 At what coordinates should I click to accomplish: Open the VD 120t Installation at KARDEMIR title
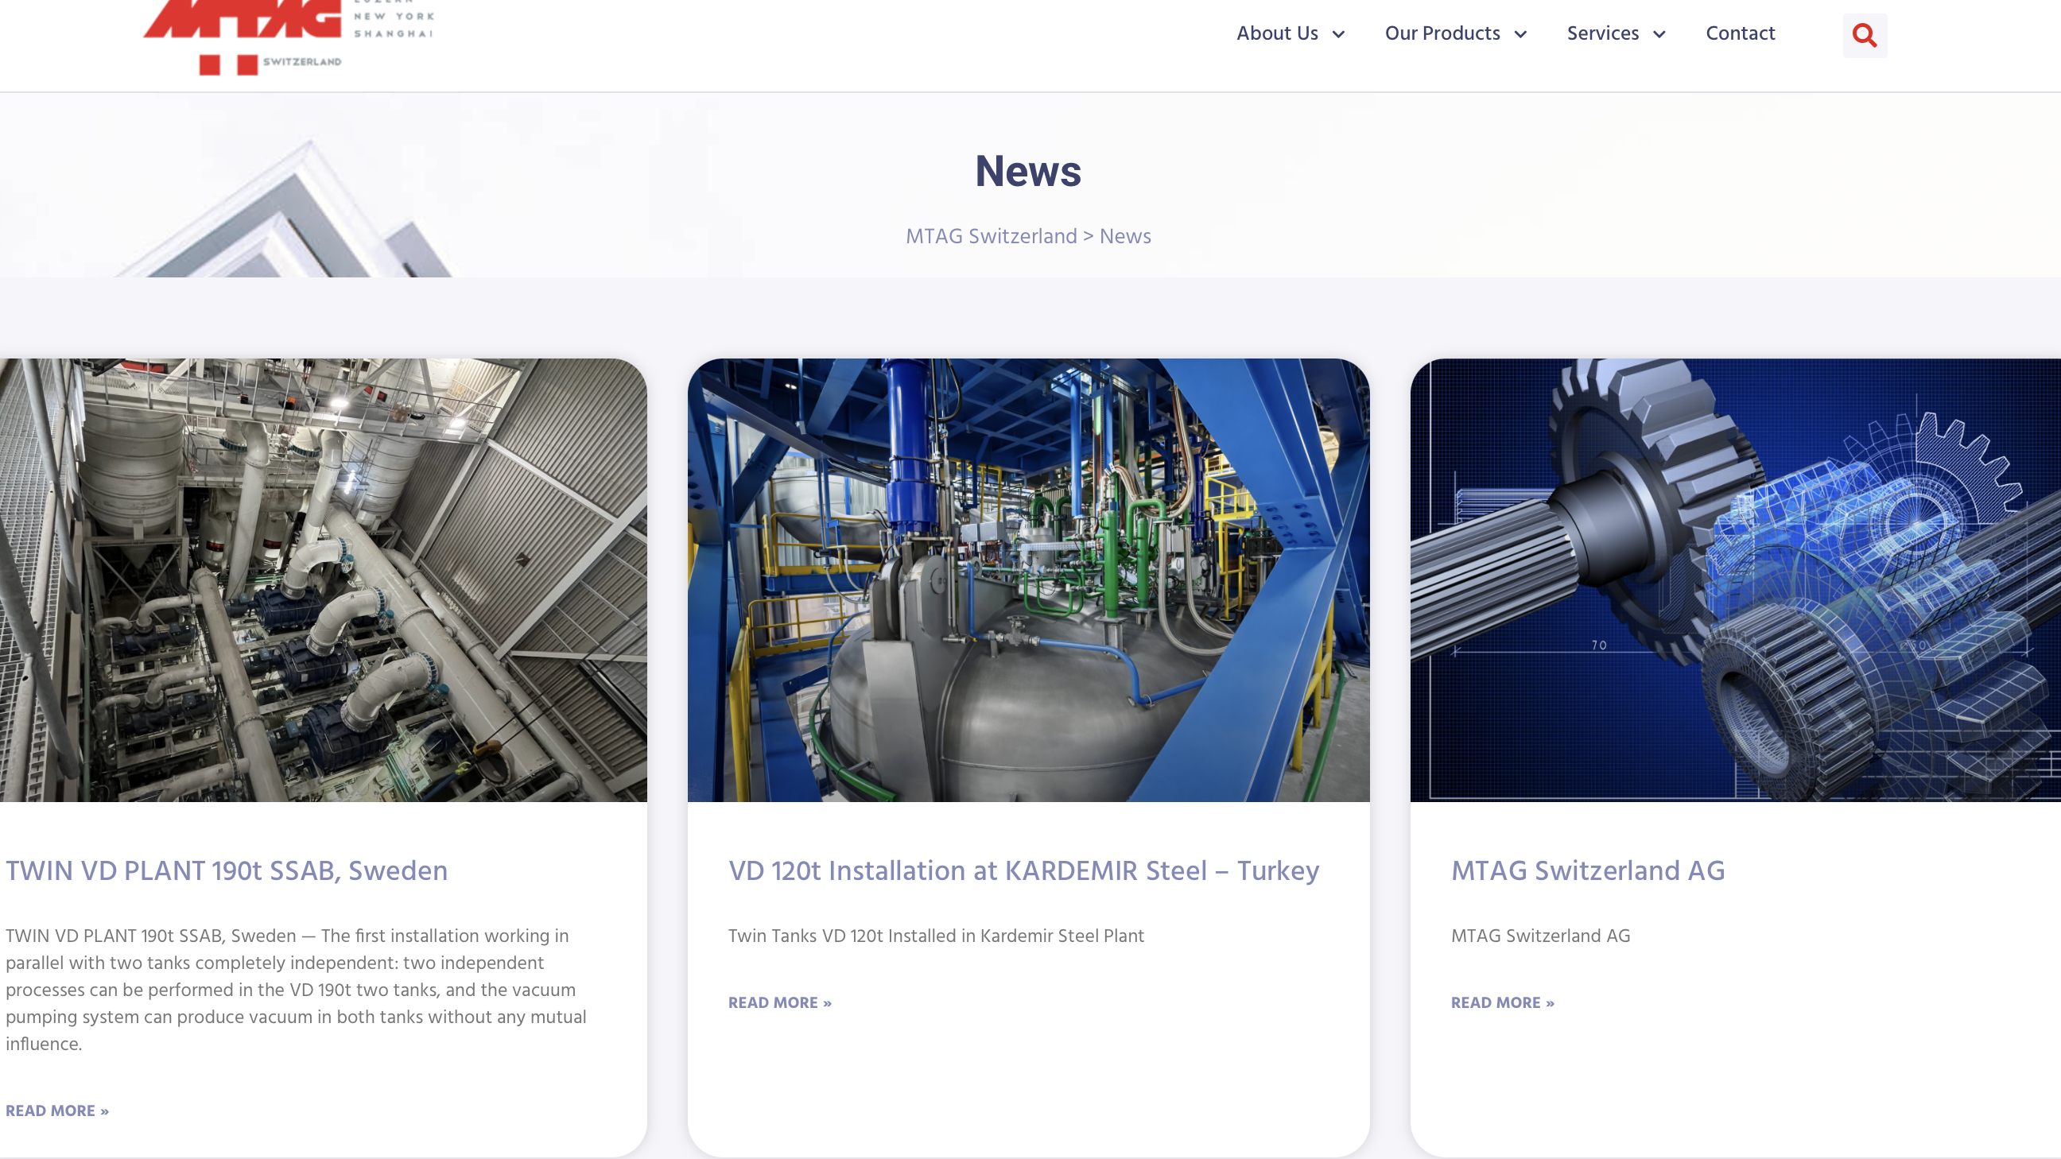pyautogui.click(x=1023, y=870)
